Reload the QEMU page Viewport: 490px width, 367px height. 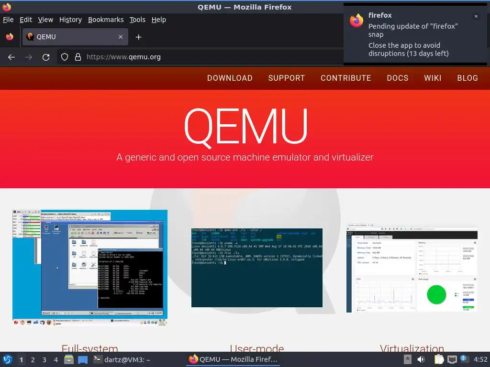(x=46, y=57)
